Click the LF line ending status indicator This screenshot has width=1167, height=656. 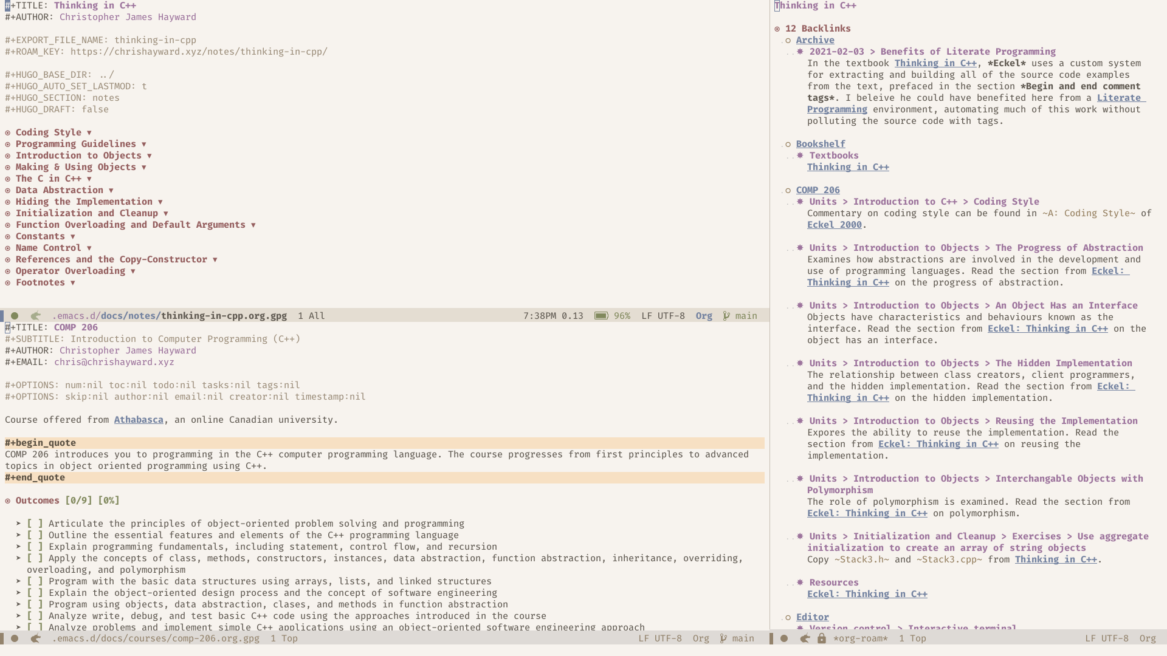pyautogui.click(x=647, y=316)
